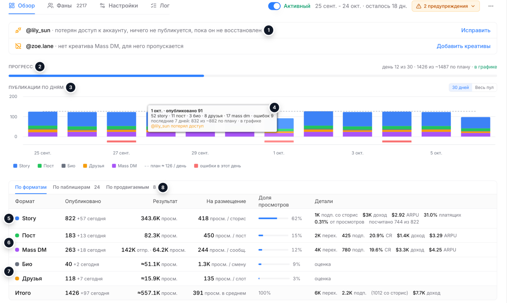Screen dimensions: 507x303
Task: Click the Mass DM format row name
Action: pyautogui.click(x=34, y=250)
